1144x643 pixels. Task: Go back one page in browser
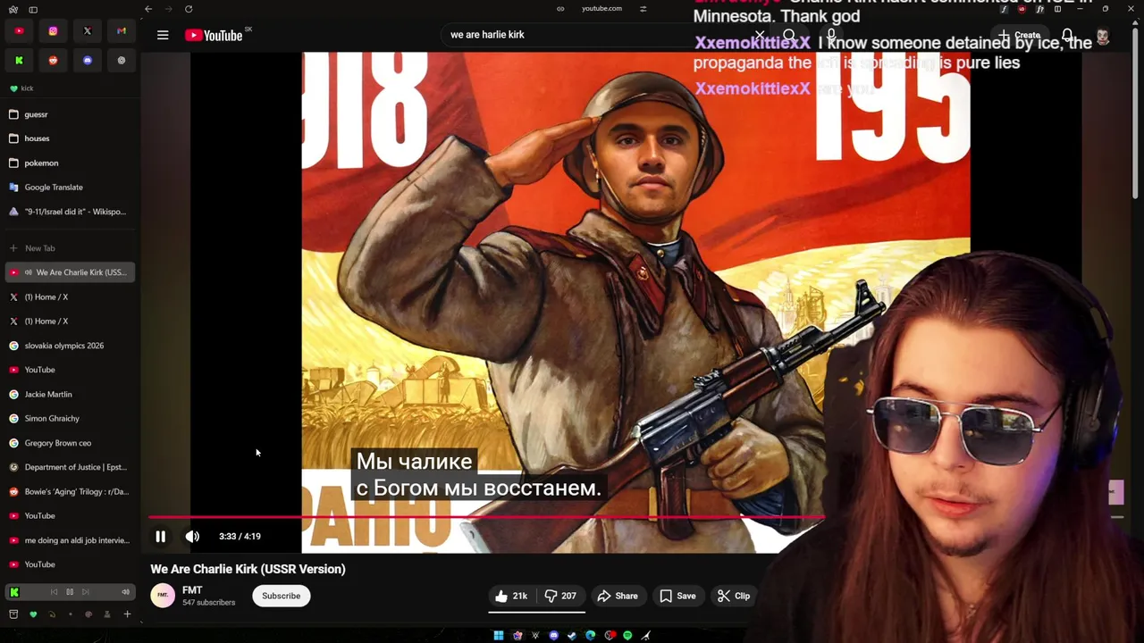[148, 9]
